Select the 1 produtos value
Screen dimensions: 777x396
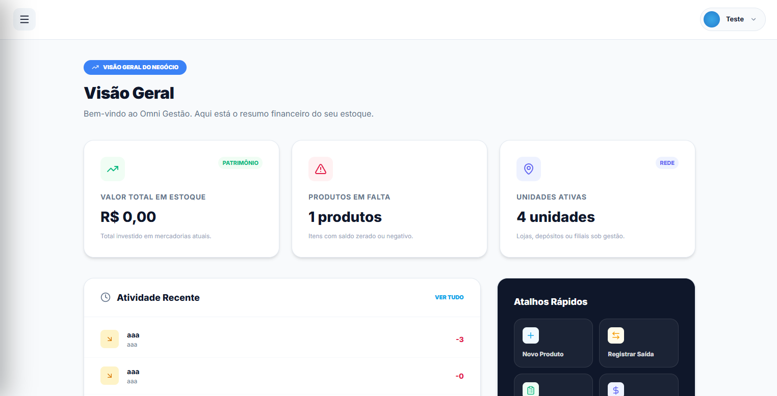click(345, 217)
